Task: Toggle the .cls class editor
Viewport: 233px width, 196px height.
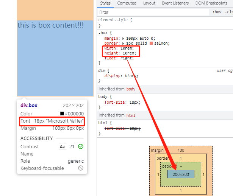Action: (229, 12)
